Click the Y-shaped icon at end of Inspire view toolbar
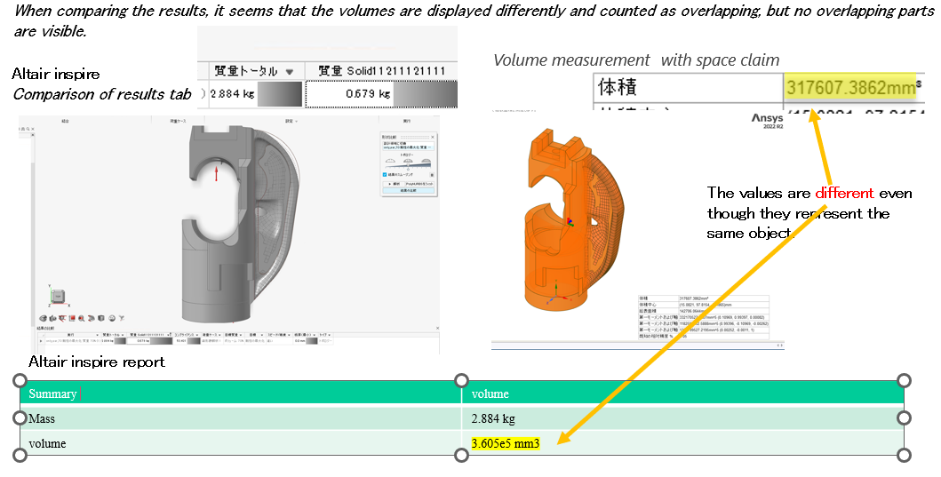 pos(122,318)
